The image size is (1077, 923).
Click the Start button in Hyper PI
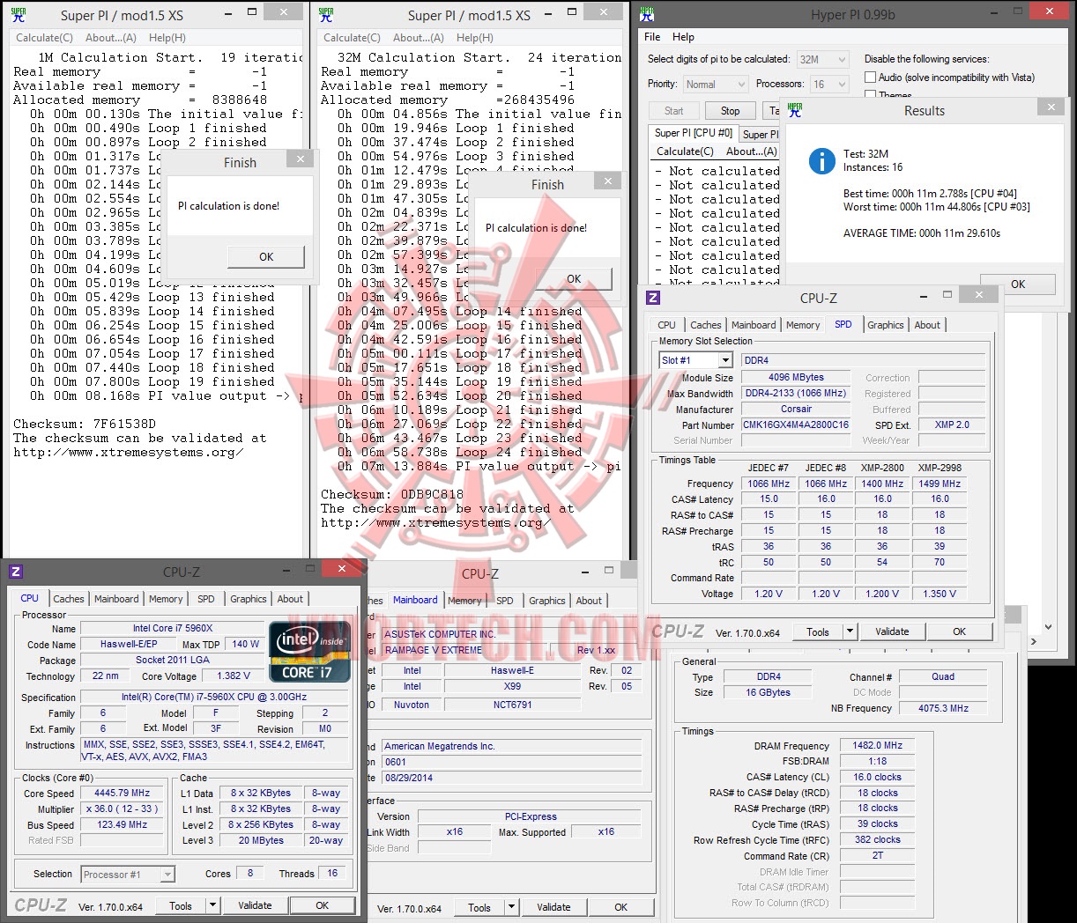674,111
